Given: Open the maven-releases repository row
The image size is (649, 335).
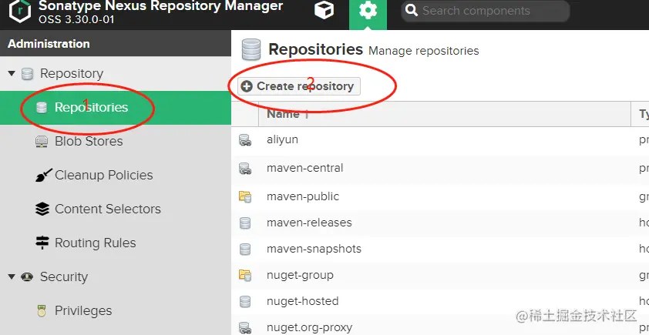Looking at the screenshot, I should pyautogui.click(x=440, y=223).
